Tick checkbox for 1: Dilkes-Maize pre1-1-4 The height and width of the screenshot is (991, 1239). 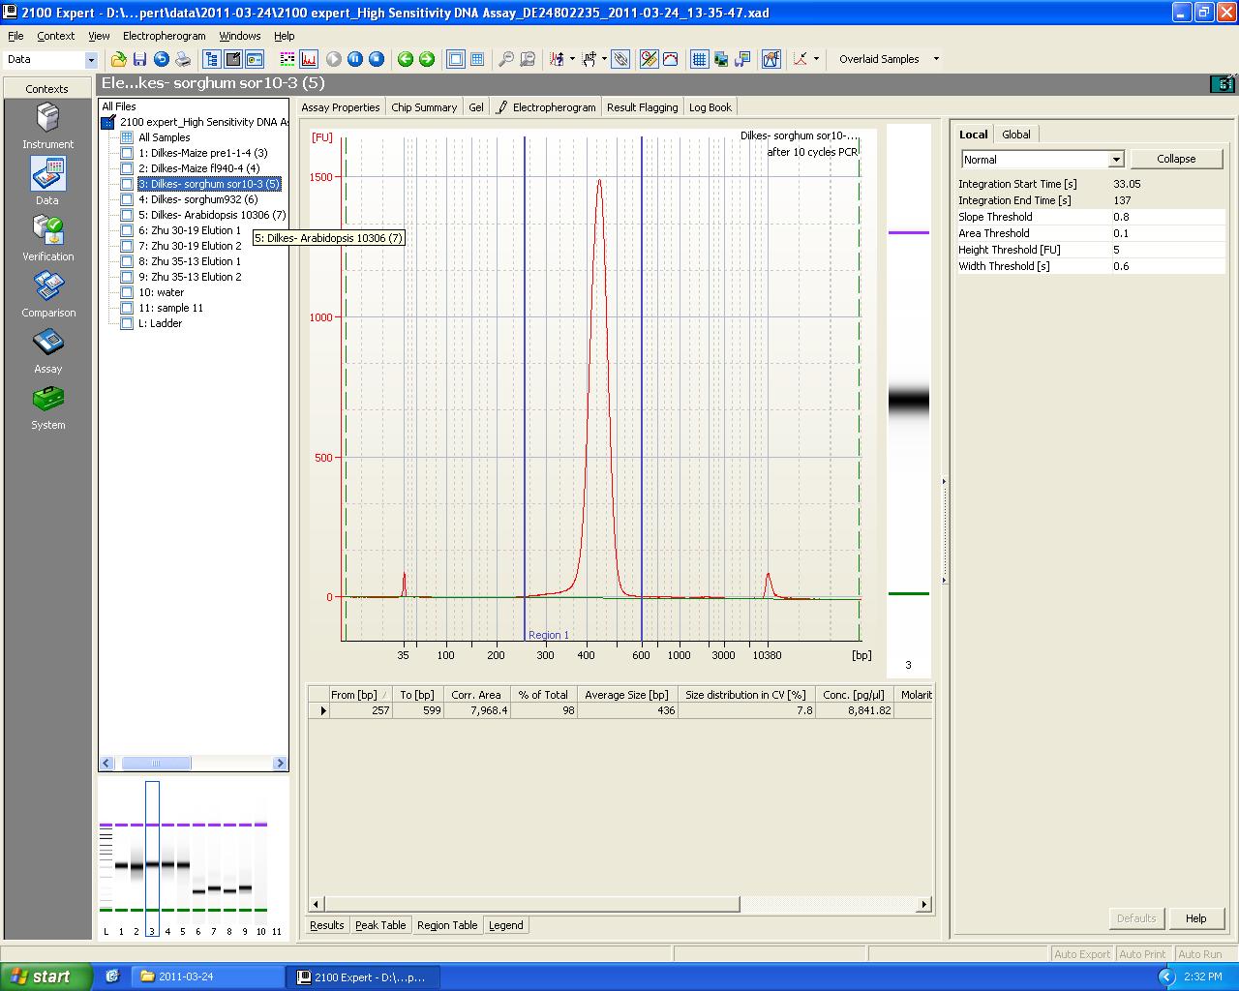pyautogui.click(x=127, y=153)
